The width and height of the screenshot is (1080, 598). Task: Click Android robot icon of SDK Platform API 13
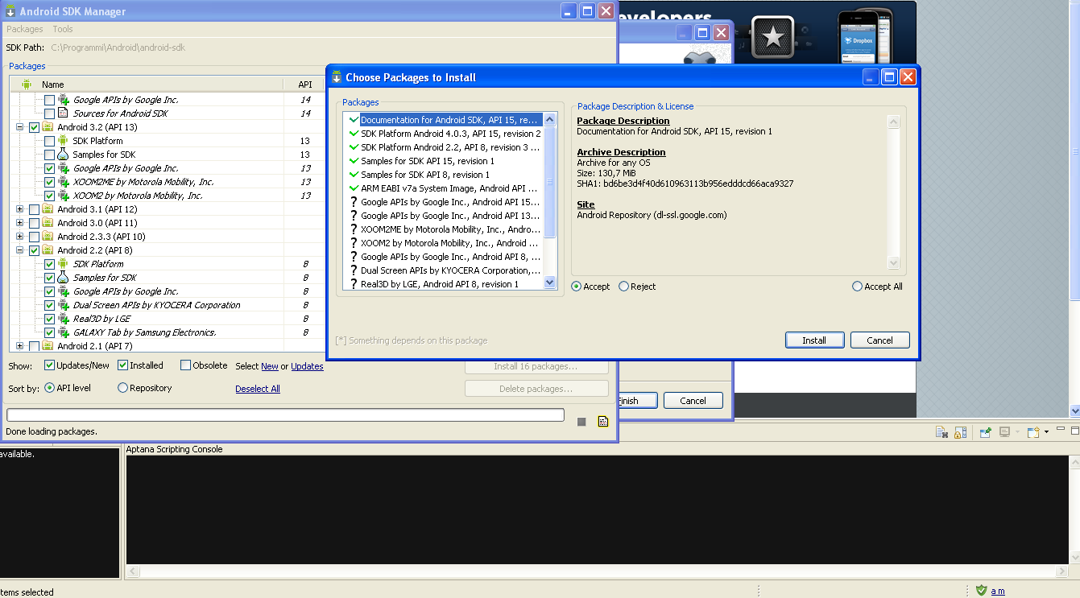[64, 141]
